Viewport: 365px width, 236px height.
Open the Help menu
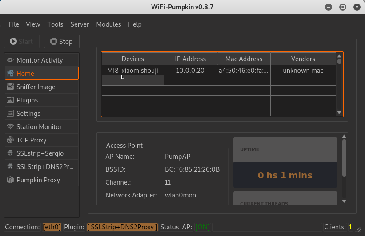[x=135, y=24]
